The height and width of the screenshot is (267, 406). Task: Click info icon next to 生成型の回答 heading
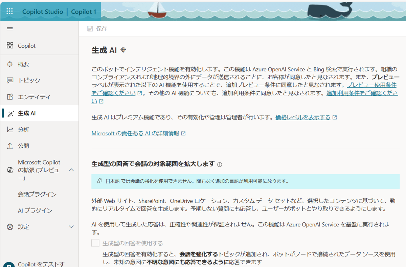click(x=220, y=164)
